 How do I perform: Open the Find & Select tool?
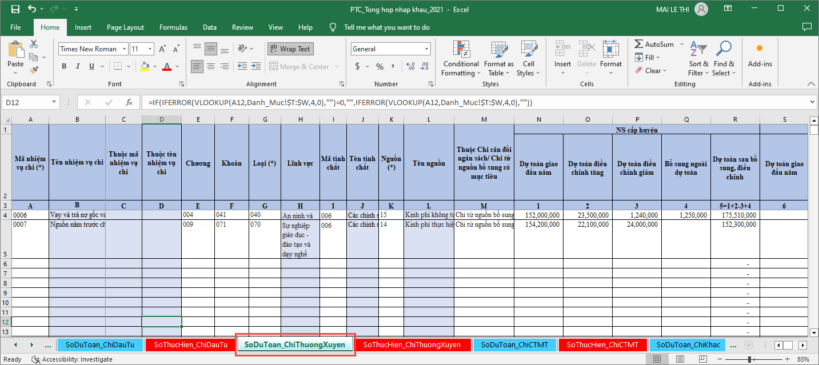(x=724, y=59)
